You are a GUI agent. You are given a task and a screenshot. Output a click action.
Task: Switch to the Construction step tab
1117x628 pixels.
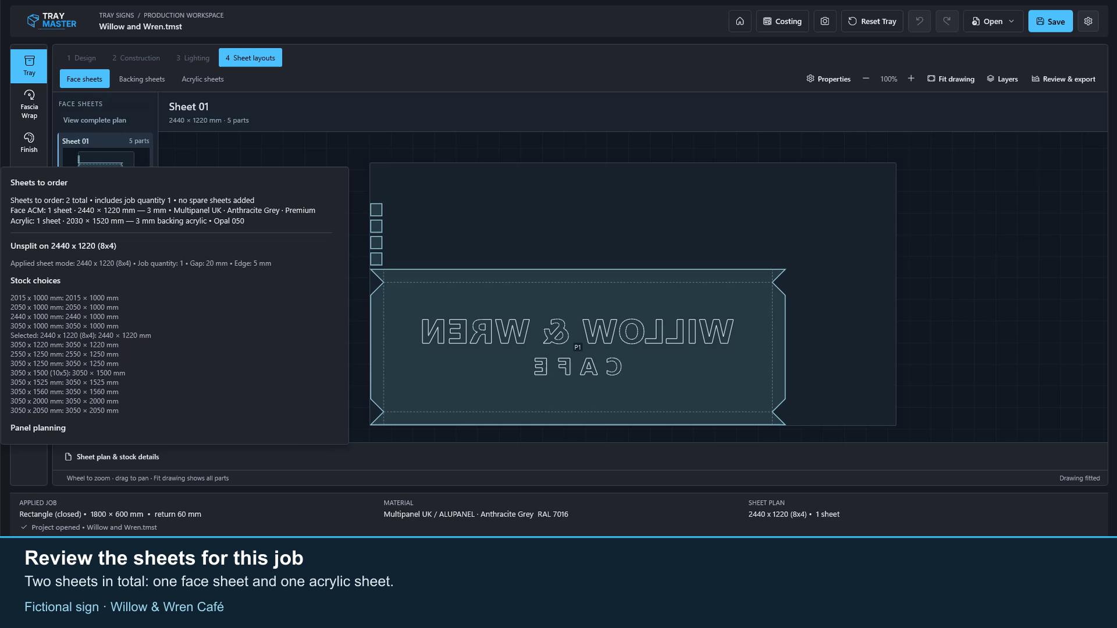[x=136, y=58]
